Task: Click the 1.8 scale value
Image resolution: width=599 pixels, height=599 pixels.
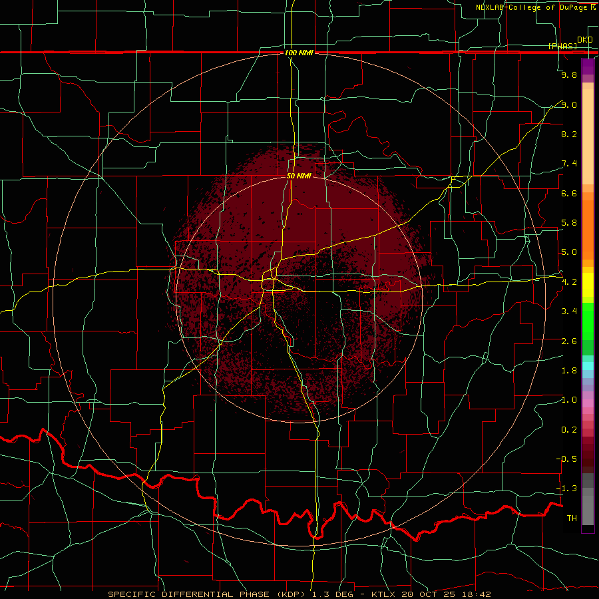Action: 569,371
